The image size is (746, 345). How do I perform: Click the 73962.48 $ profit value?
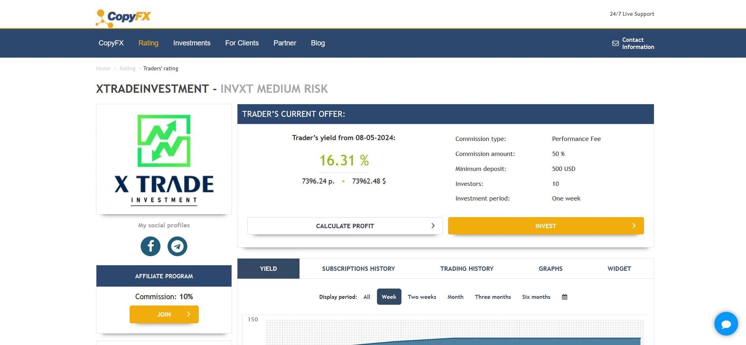click(x=369, y=181)
